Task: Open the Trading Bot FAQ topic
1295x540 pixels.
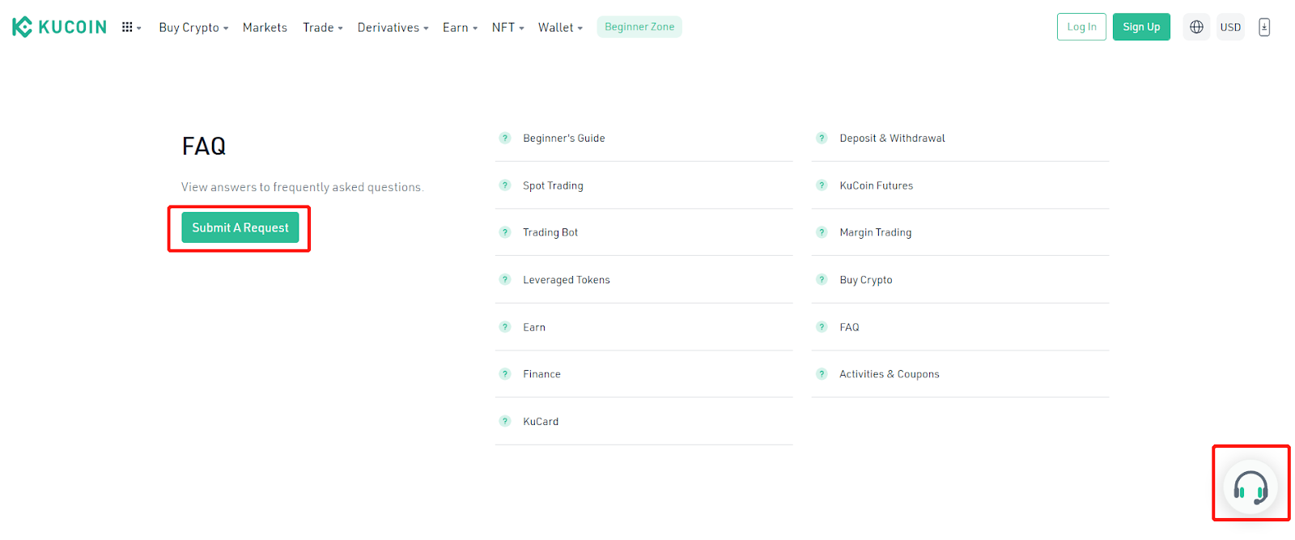Action: 550,232
